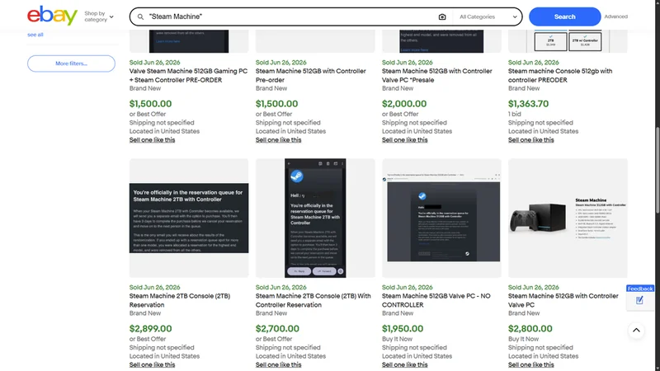Click the camera image search icon

click(442, 16)
